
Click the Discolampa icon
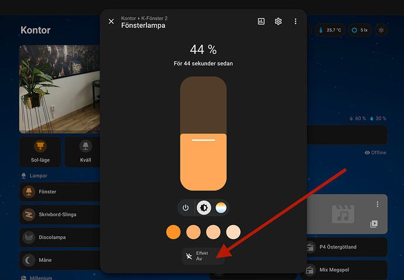pyautogui.click(x=29, y=237)
